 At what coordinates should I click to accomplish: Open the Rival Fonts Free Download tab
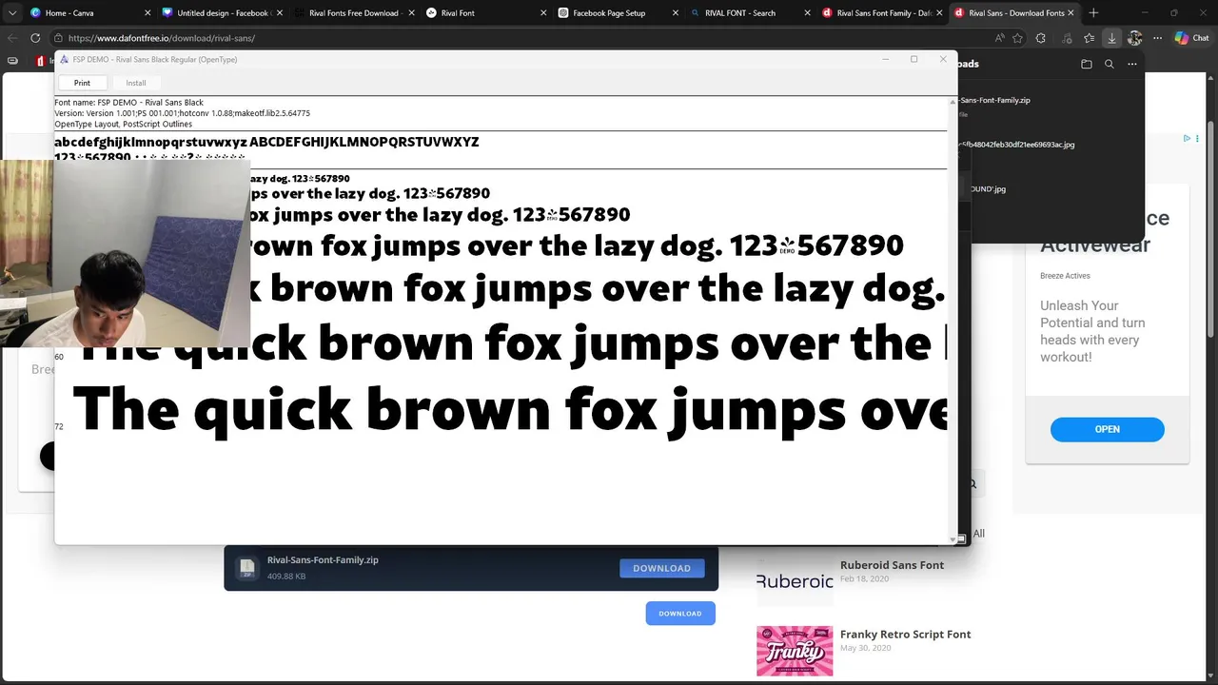[x=353, y=13]
